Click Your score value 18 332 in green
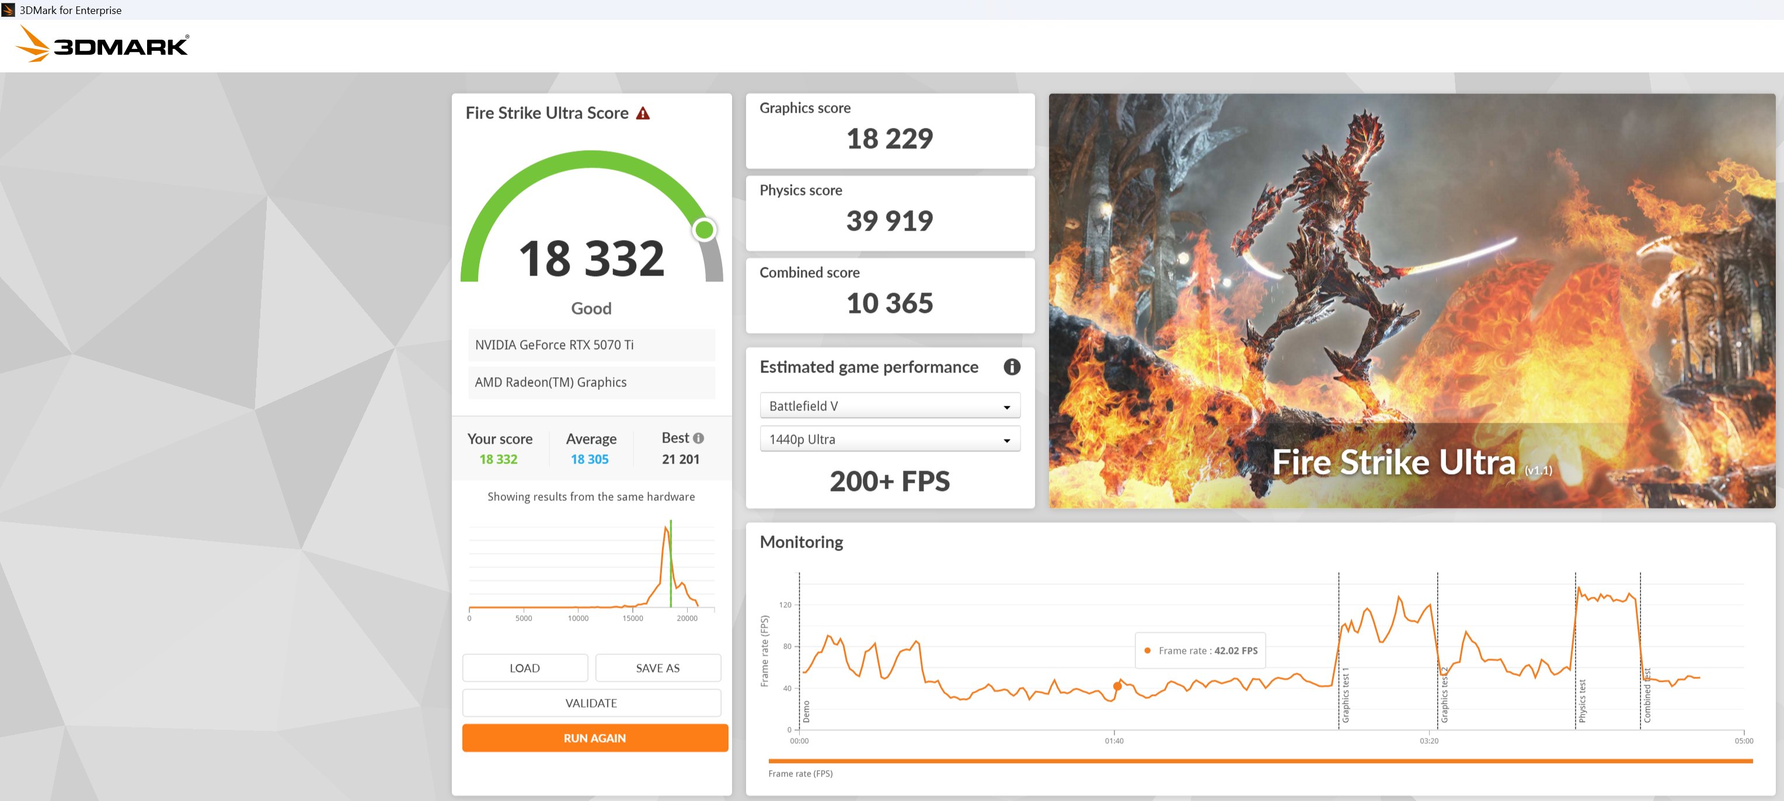The width and height of the screenshot is (1784, 801). tap(499, 459)
